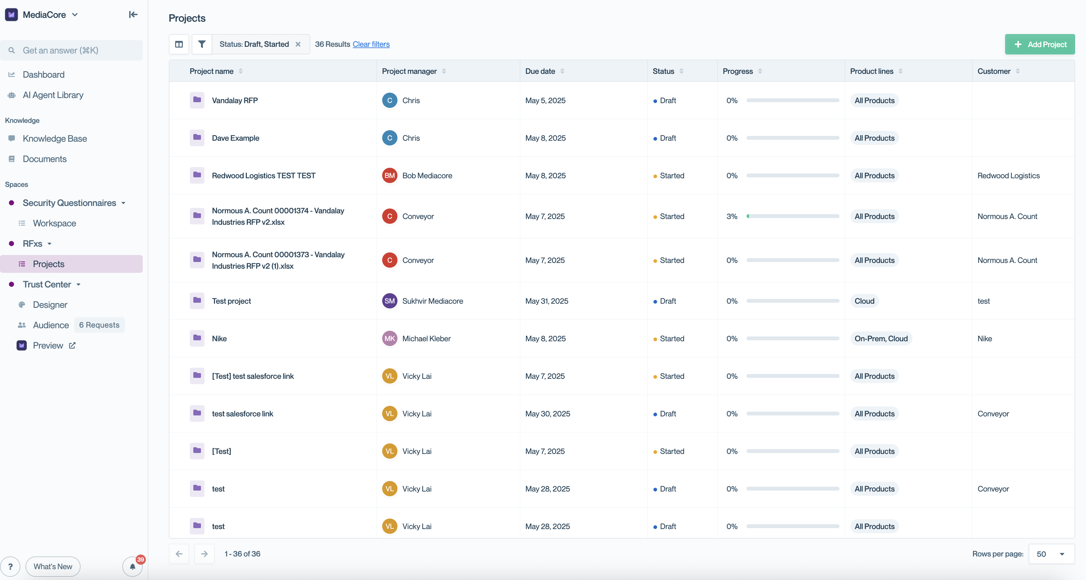This screenshot has height=580, width=1086.
Task: Click the Clear filters link
Action: click(x=371, y=44)
